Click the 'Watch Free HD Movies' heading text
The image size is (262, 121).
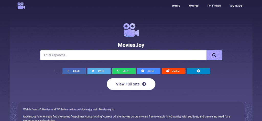pyautogui.click(x=69, y=109)
